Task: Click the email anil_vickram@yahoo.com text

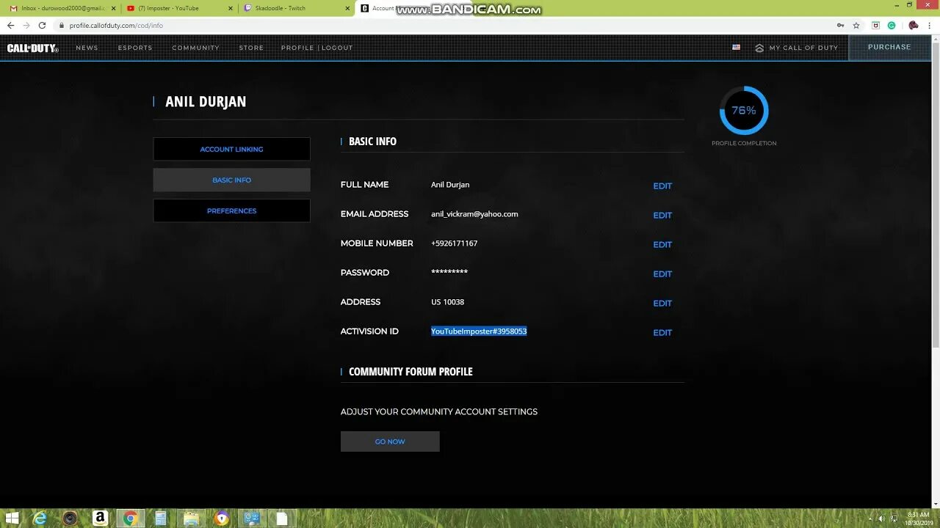Action: [474, 214]
